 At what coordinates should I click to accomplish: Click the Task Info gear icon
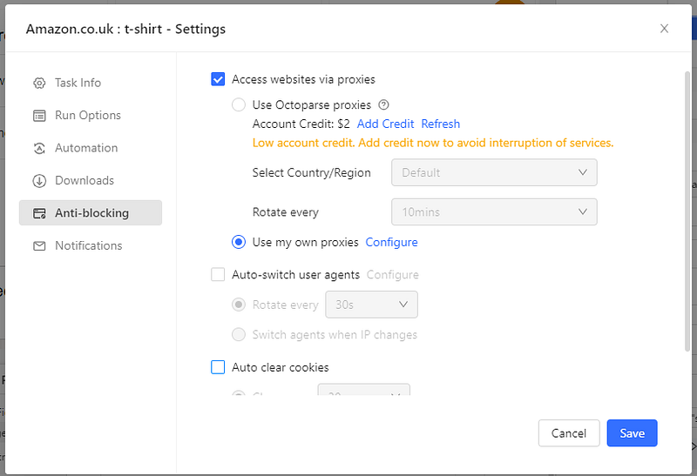(39, 84)
